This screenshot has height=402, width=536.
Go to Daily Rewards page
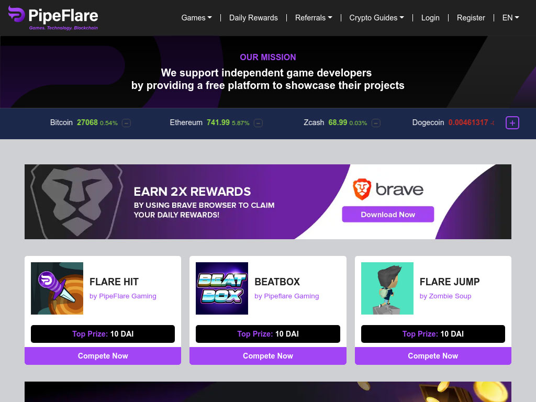[x=253, y=18]
